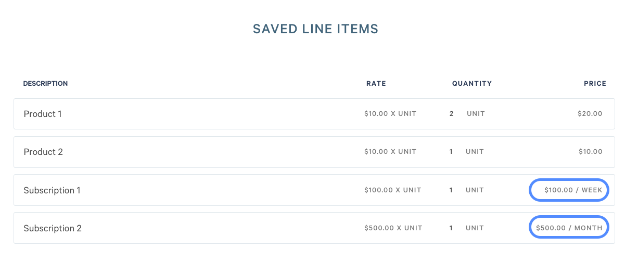Click the RATE column header
Viewport: 638px width, 275px height.
tap(376, 84)
